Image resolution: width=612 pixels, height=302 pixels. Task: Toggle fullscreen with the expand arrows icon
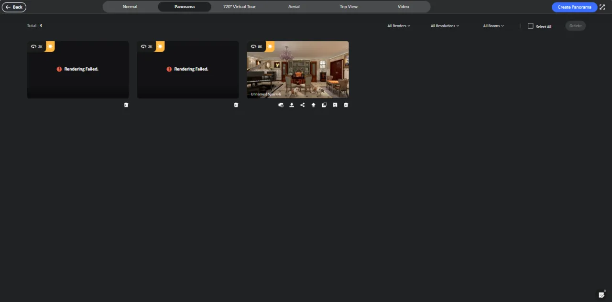(x=601, y=7)
